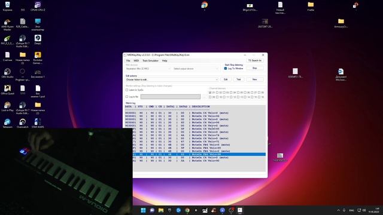Open the Chrome icon on the desktop top
The width and height of the screenshot is (383, 215).
tap(205, 6)
